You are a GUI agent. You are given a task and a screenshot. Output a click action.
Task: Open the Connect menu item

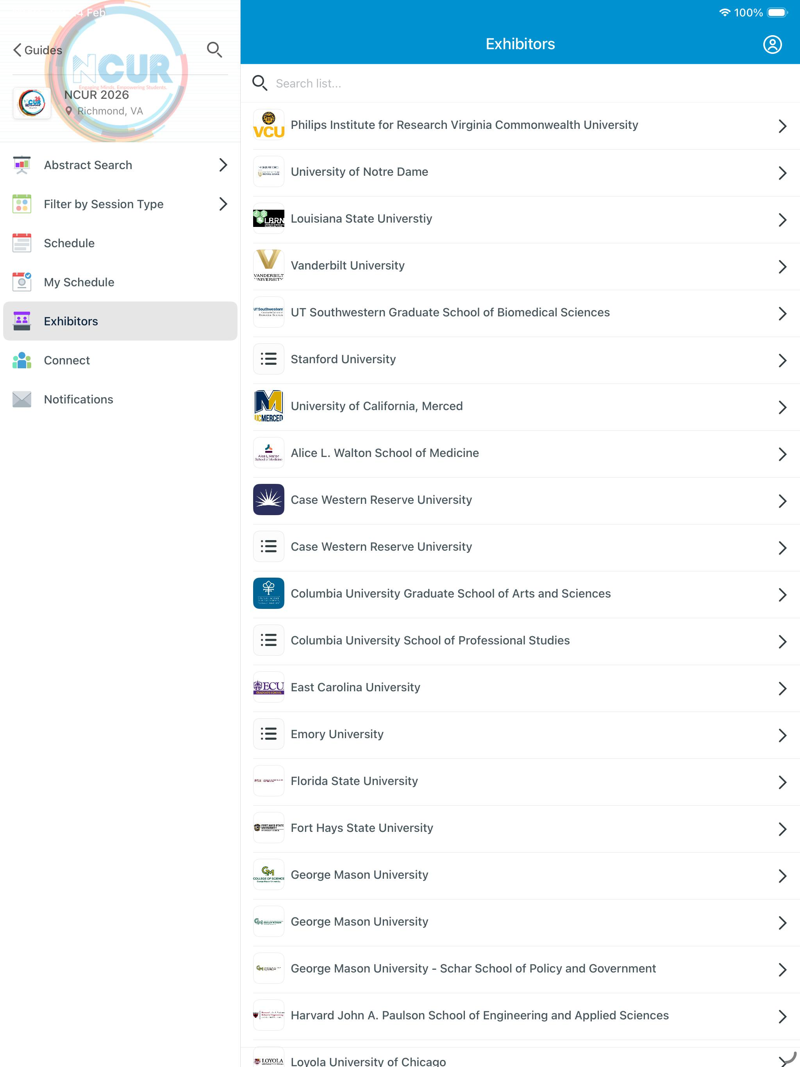point(120,360)
